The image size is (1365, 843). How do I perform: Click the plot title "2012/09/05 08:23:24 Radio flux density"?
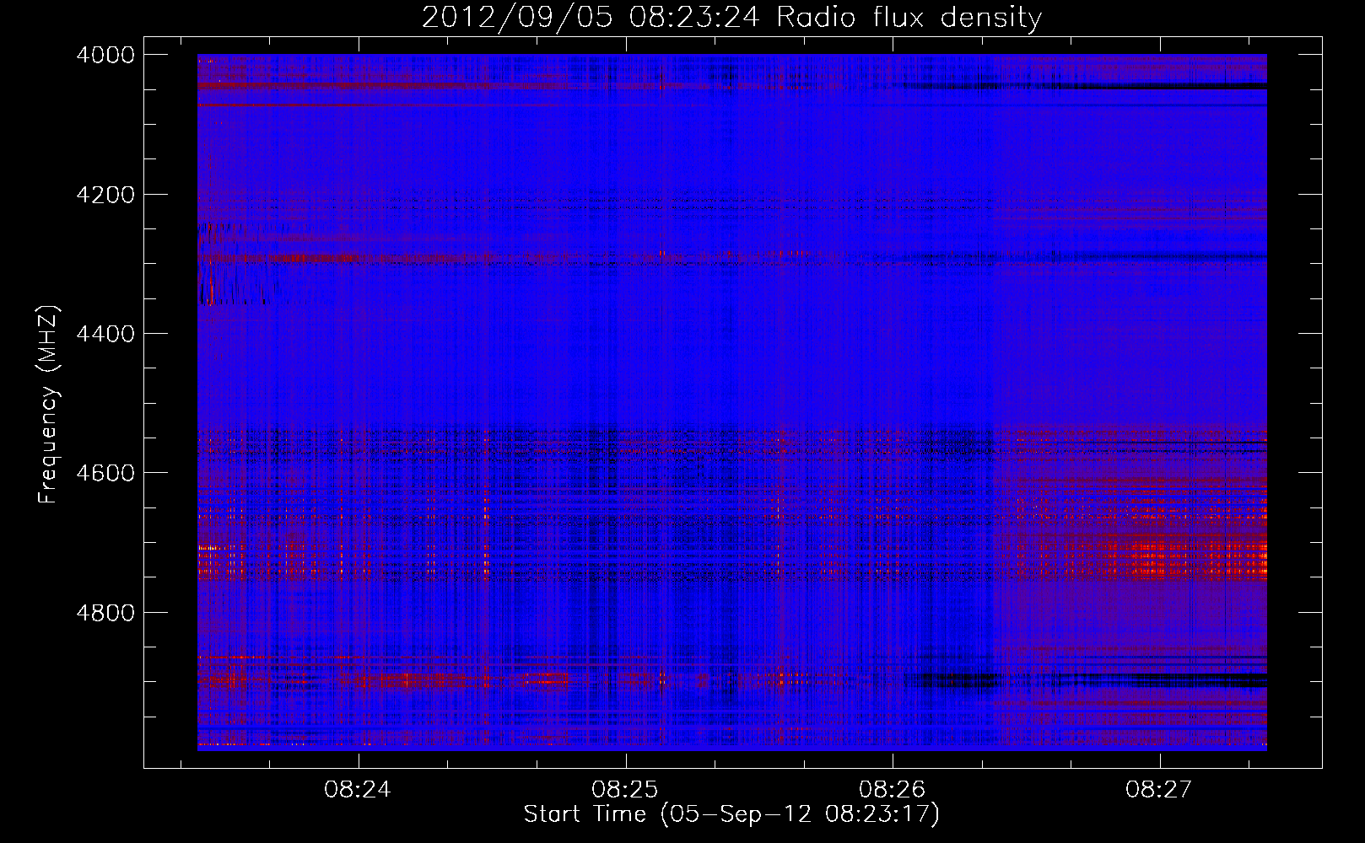point(731,18)
